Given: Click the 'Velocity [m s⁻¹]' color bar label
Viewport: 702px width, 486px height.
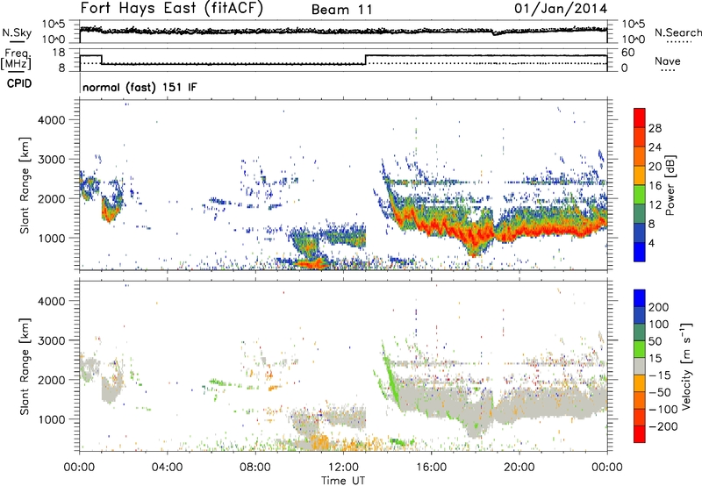Looking at the screenshot, I should pyautogui.click(x=686, y=366).
